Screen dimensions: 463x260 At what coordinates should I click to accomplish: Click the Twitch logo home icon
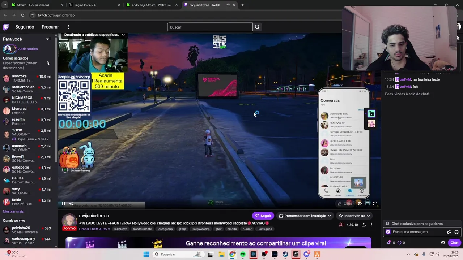6,27
